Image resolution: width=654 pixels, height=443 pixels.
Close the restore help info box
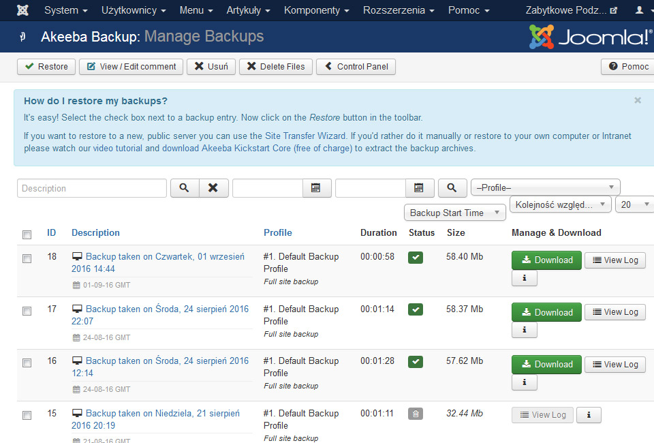pyautogui.click(x=638, y=101)
